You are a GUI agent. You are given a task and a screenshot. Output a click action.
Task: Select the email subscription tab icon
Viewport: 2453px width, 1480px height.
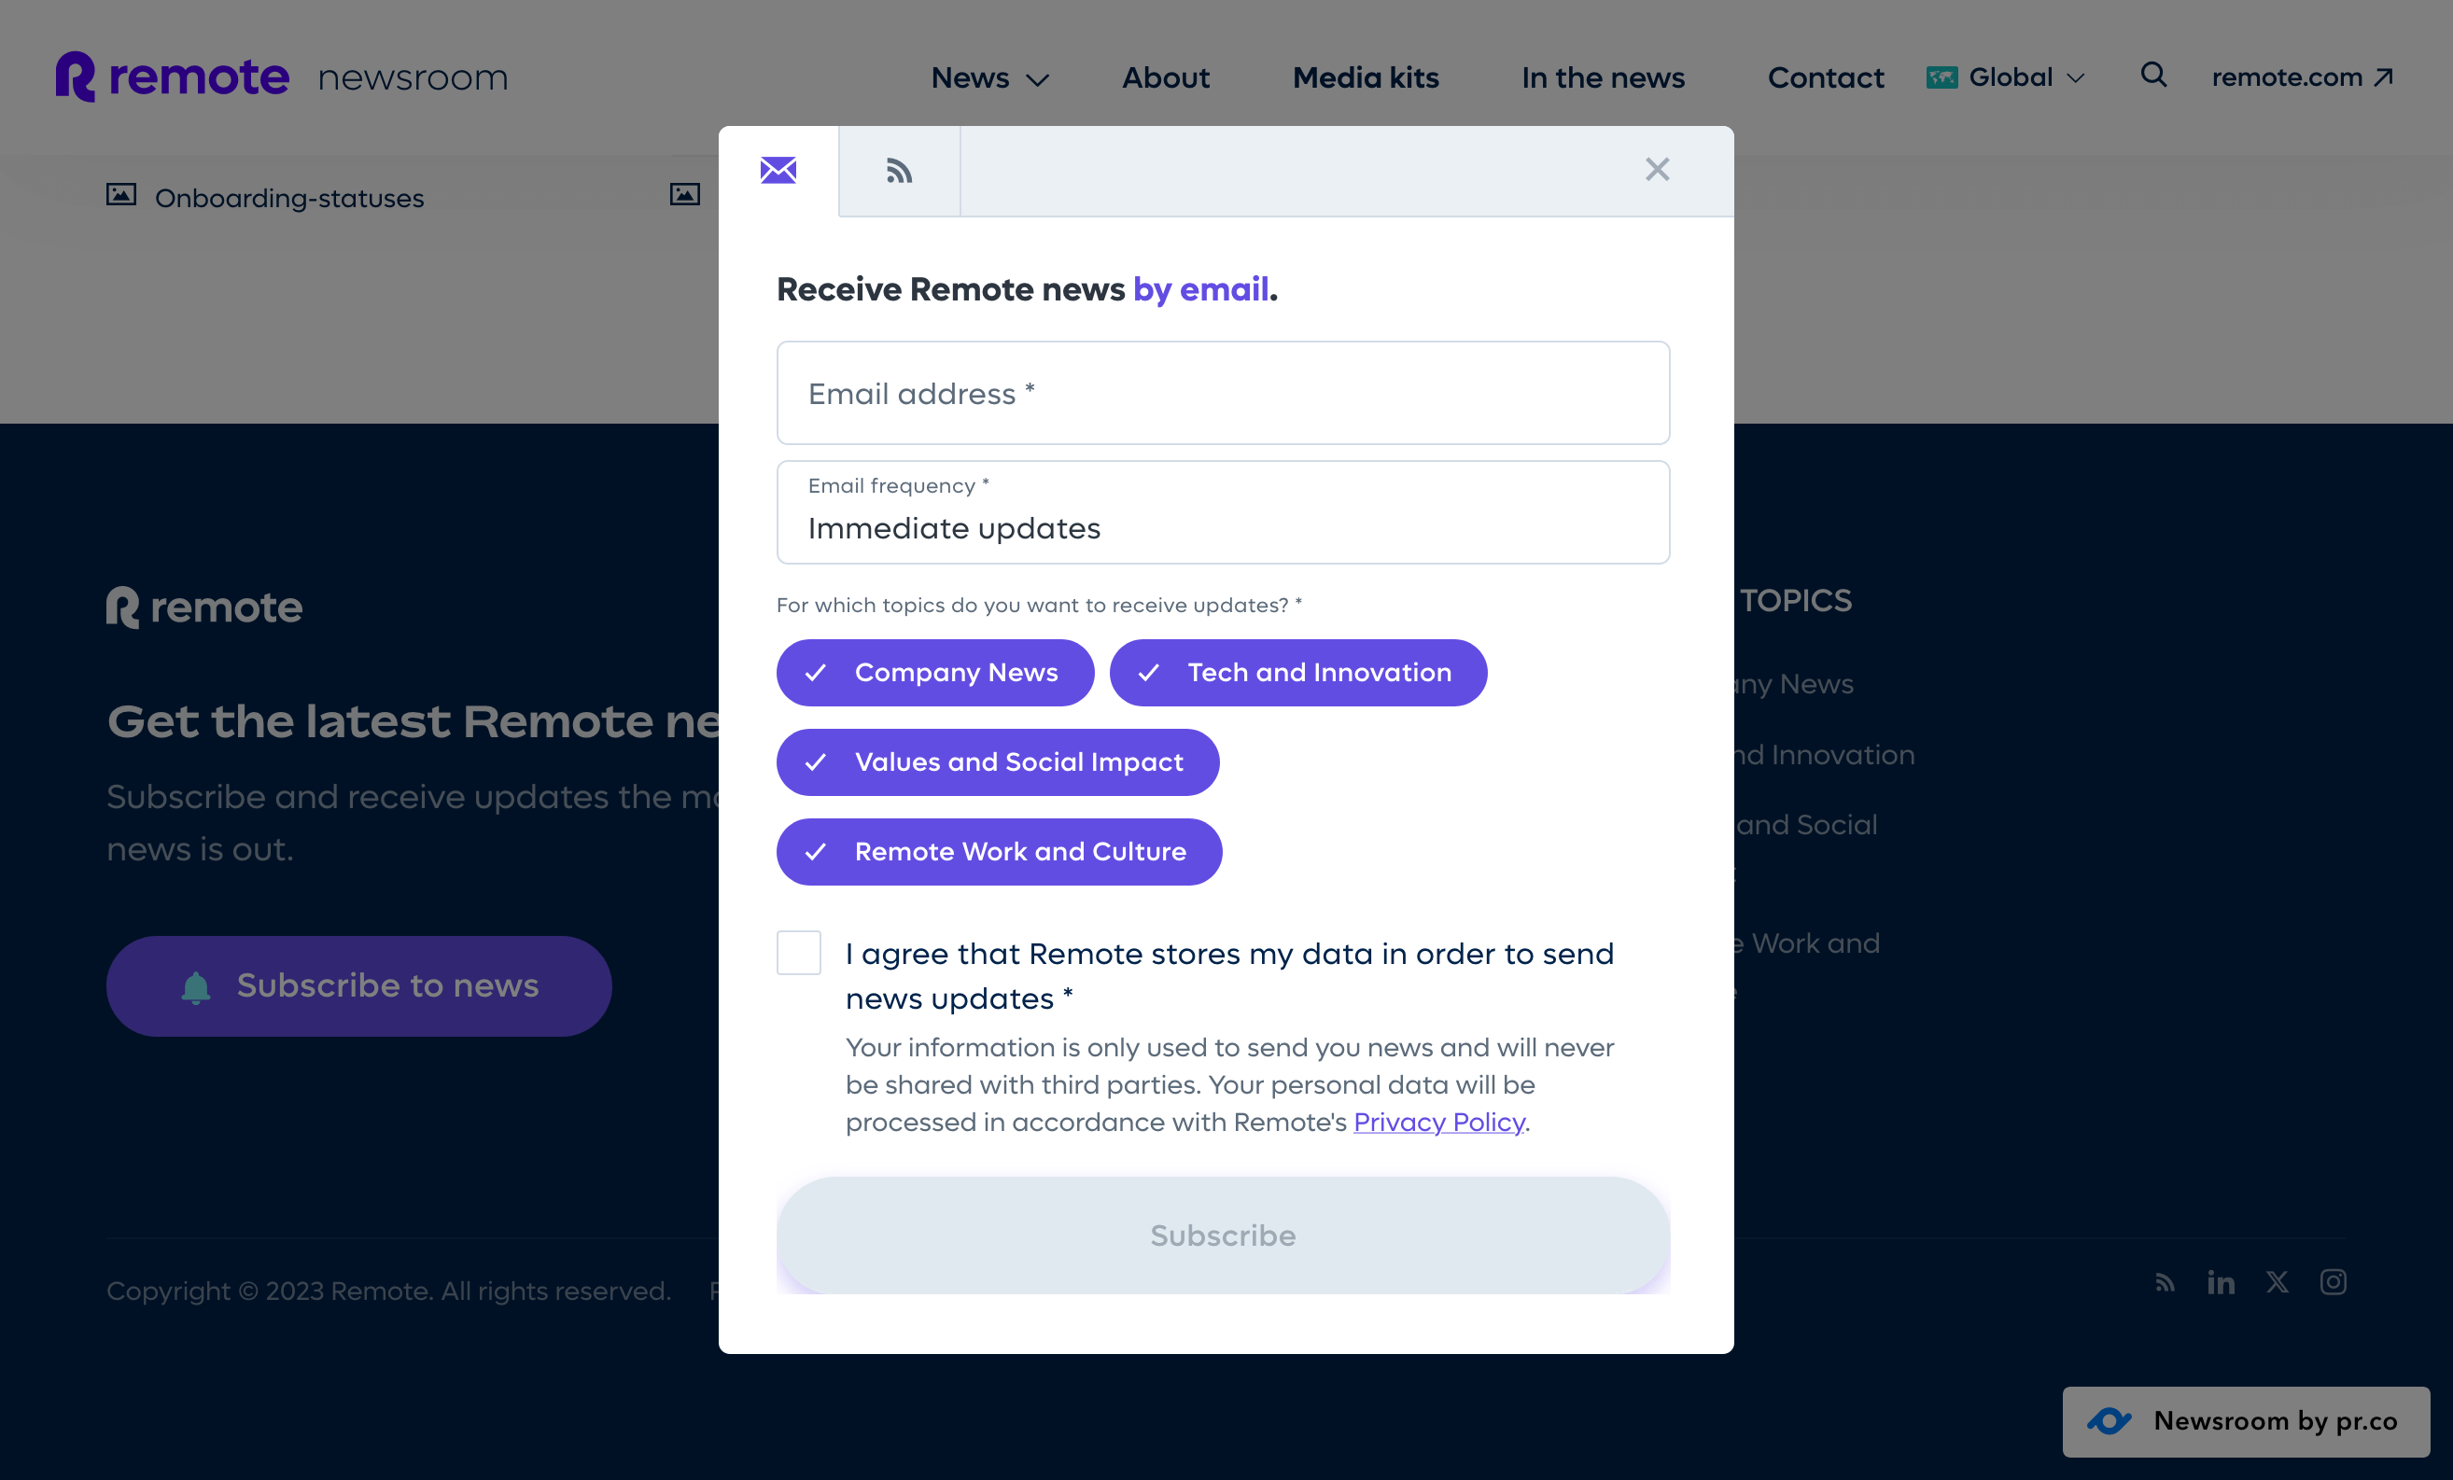778,170
